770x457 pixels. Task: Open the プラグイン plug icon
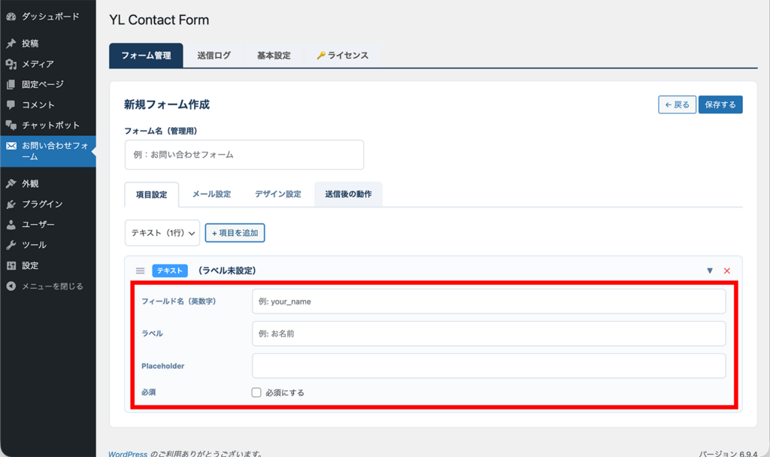pos(11,204)
